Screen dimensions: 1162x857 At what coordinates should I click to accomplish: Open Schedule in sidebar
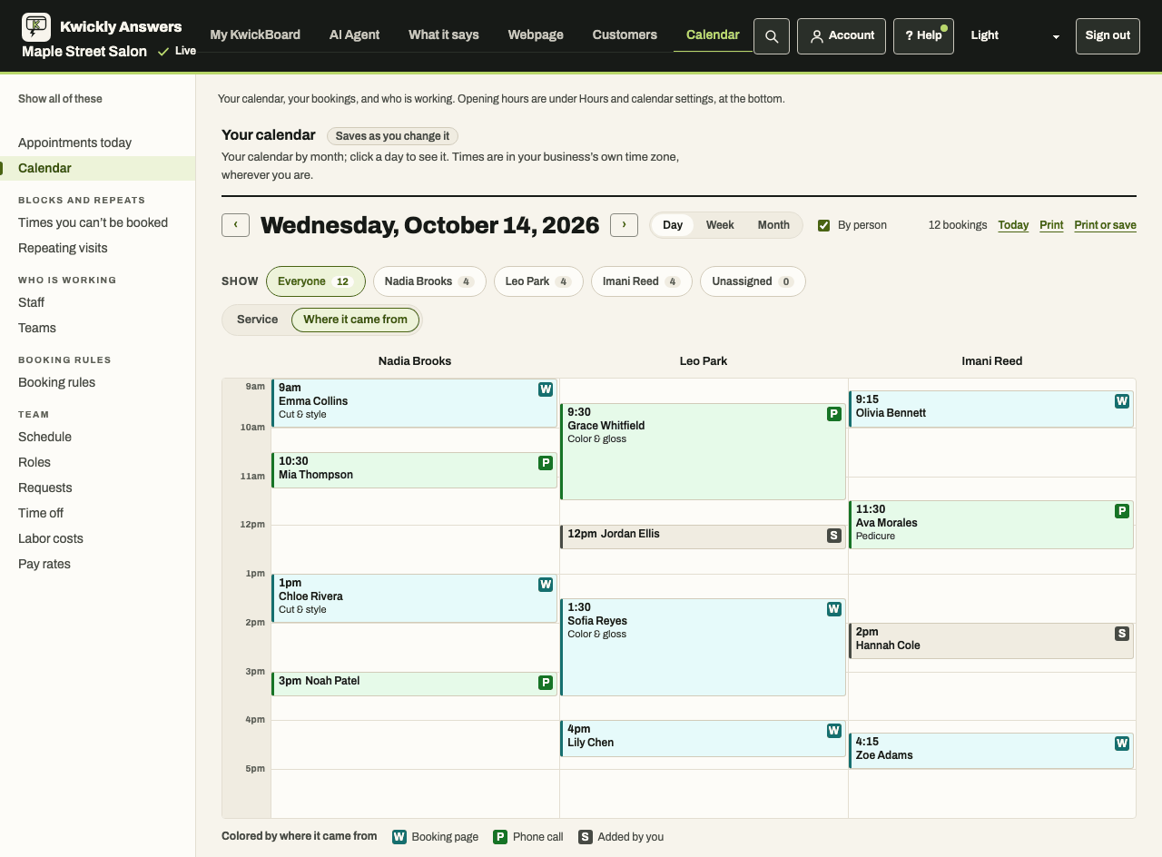[97, 437]
